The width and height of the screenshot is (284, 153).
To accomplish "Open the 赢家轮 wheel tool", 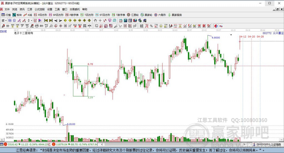I will point(146,15).
